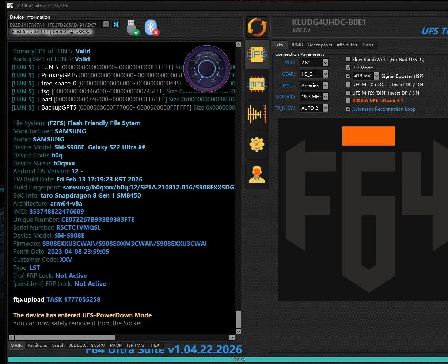The image size is (448, 364).
Task: Click the USB connection status icon
Action: point(133,28)
